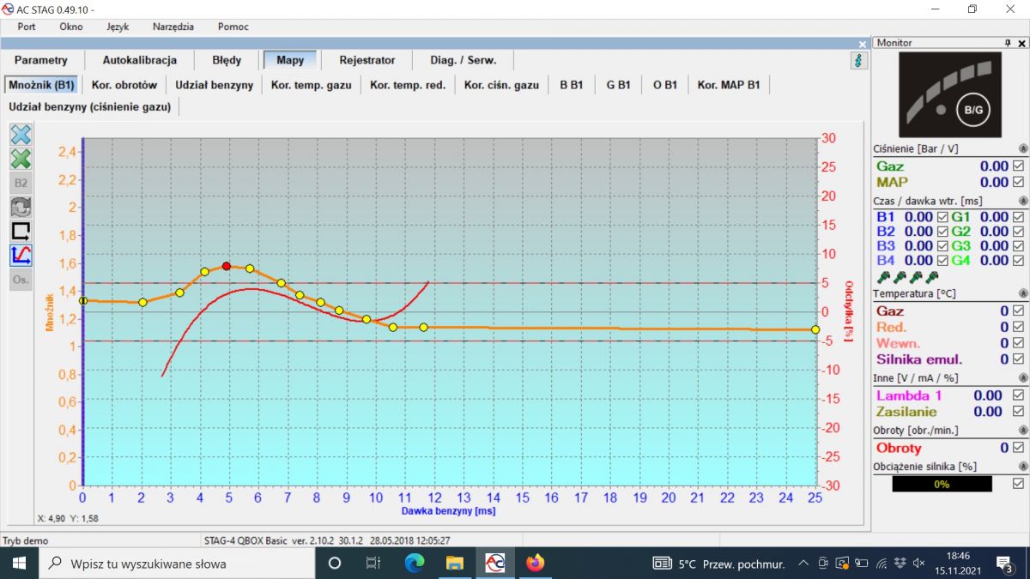Click the round B/G switch button
Viewport: 1030px width, 579px height.
click(x=974, y=109)
